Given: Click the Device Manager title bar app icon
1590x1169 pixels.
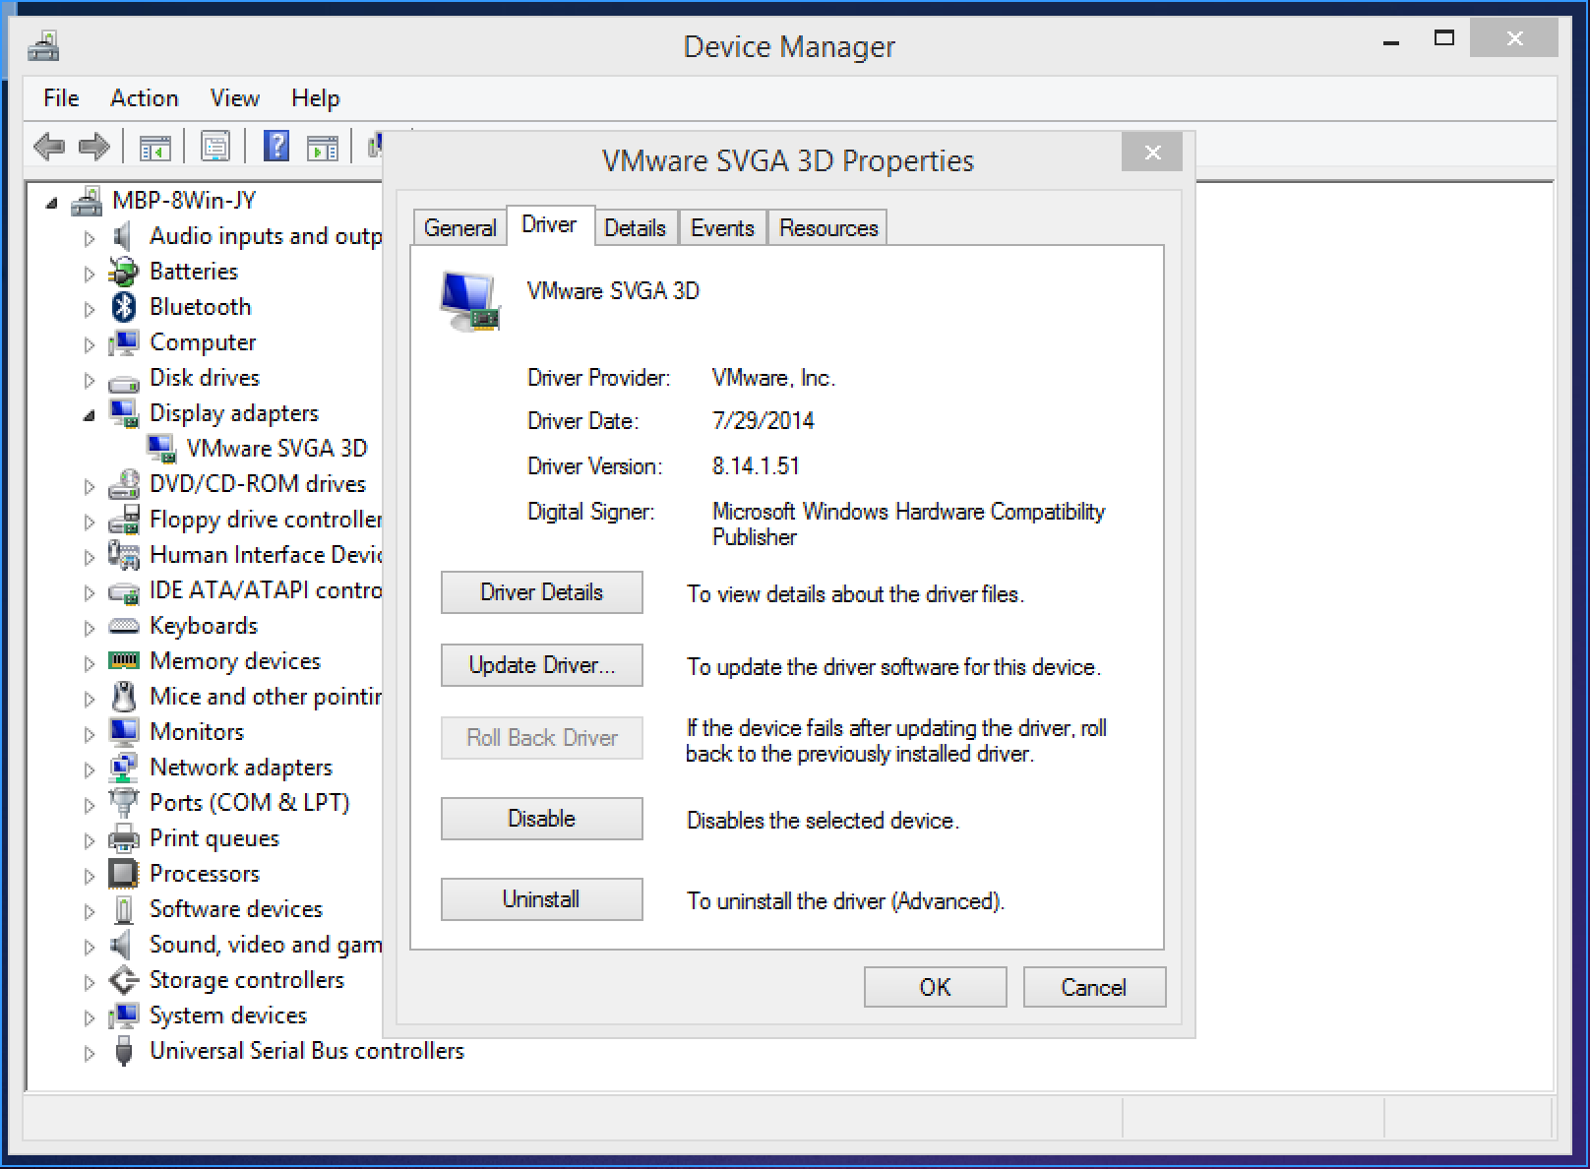Looking at the screenshot, I should [43, 45].
